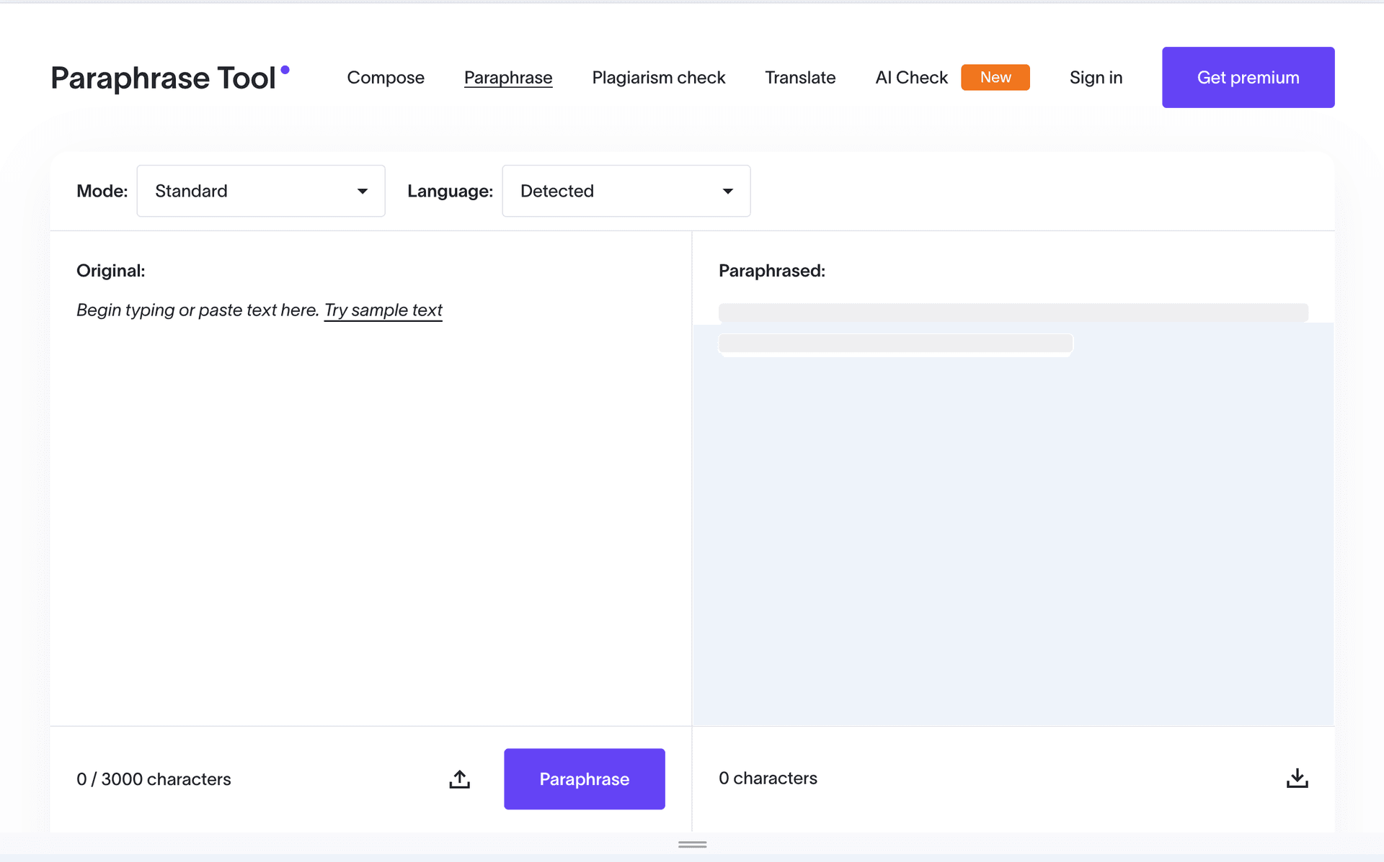Expand the Mode dropdown selector
This screenshot has width=1384, height=862.
pyautogui.click(x=260, y=191)
